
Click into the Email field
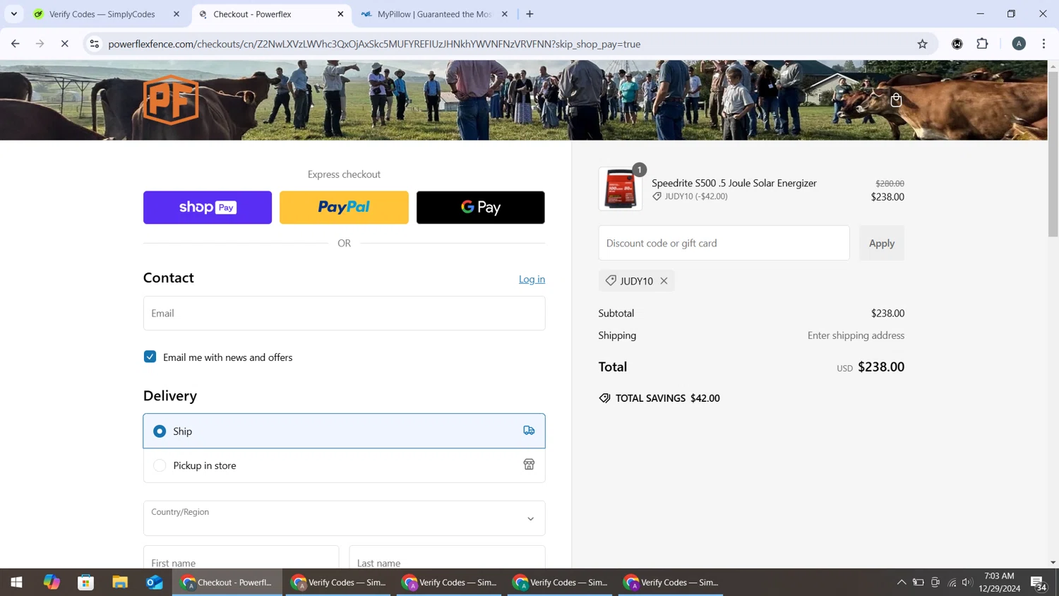(344, 313)
